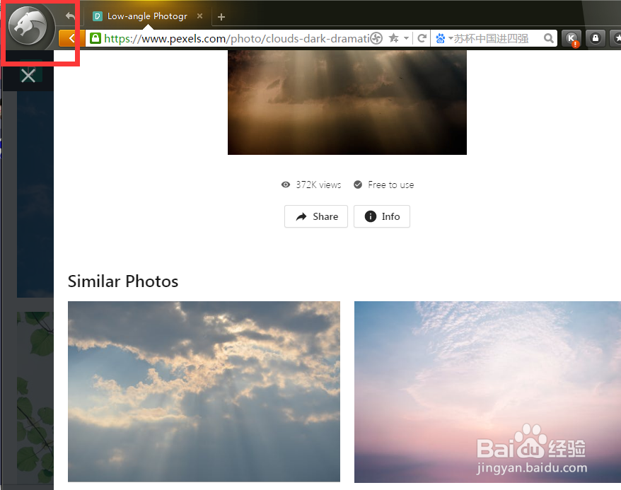Click the Similar Photos heading

click(x=123, y=281)
